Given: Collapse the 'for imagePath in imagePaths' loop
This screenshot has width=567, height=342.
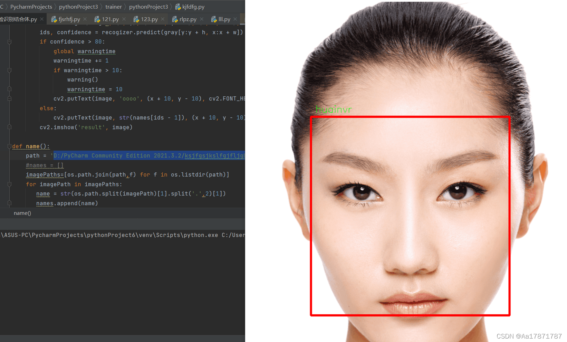Looking at the screenshot, I should (x=9, y=184).
